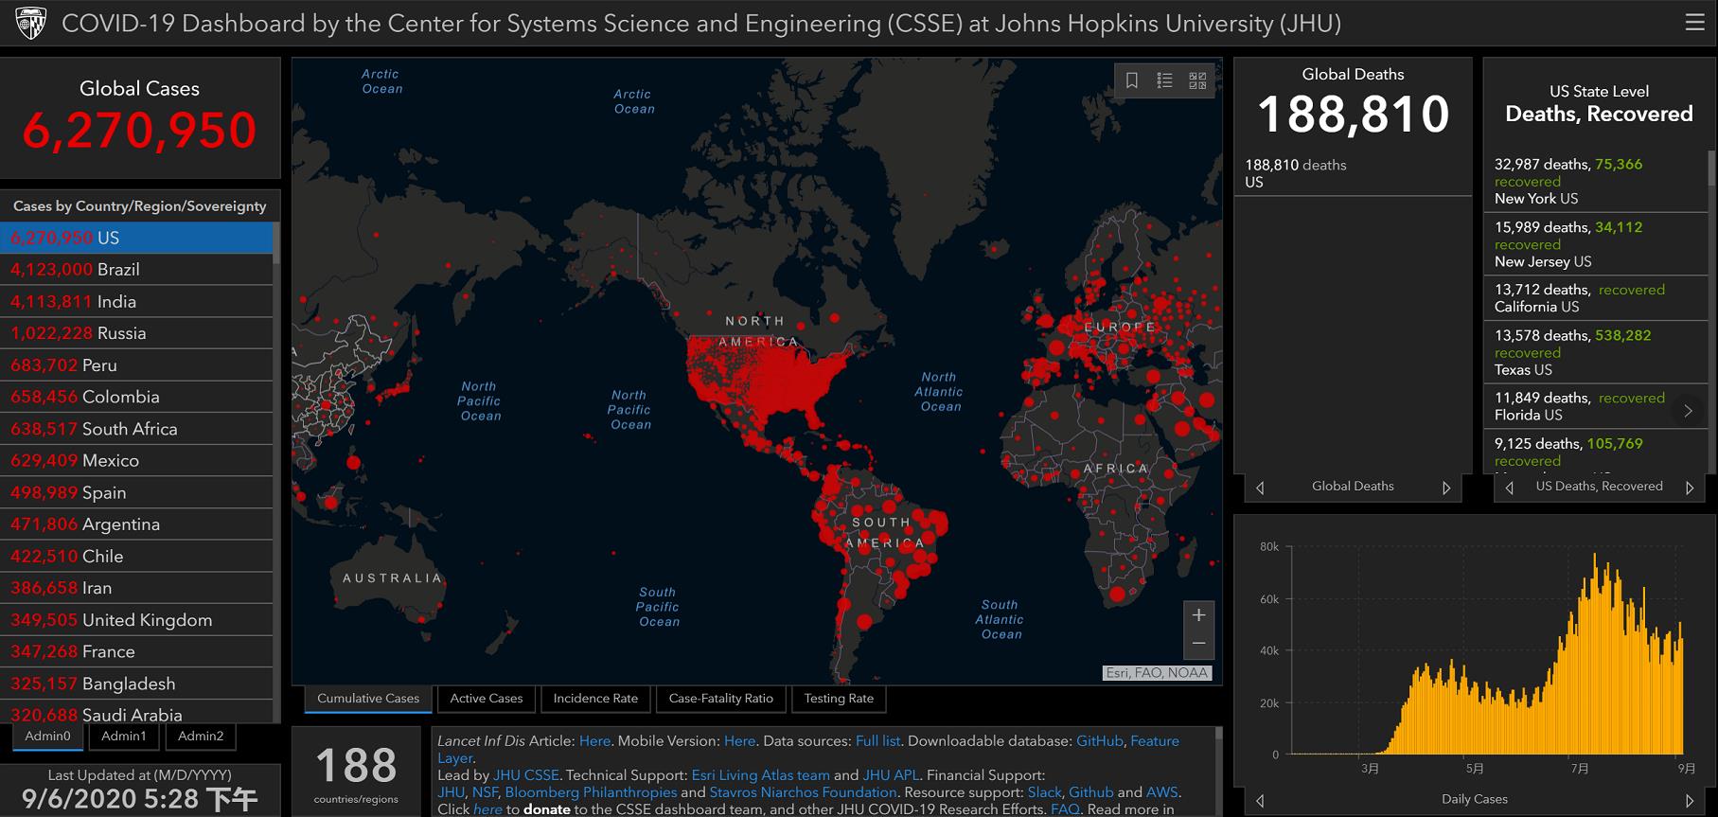Select United Kingdom in the country list
Viewport: 1718px width, 817px height.
pyautogui.click(x=136, y=620)
